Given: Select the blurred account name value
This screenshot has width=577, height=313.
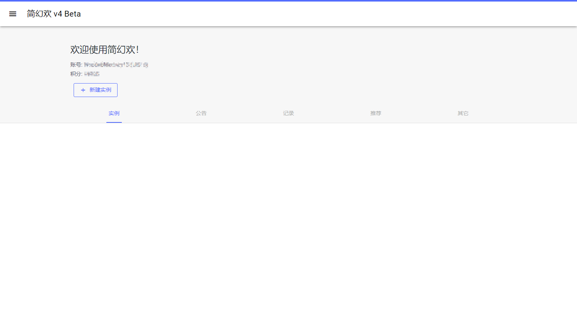Looking at the screenshot, I should tap(116, 65).
